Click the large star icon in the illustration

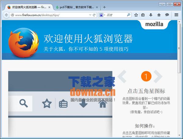[47, 103]
